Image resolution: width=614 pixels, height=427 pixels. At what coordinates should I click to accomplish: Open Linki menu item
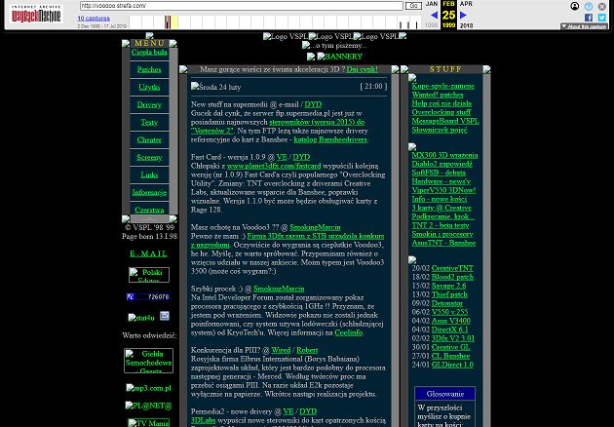(149, 175)
